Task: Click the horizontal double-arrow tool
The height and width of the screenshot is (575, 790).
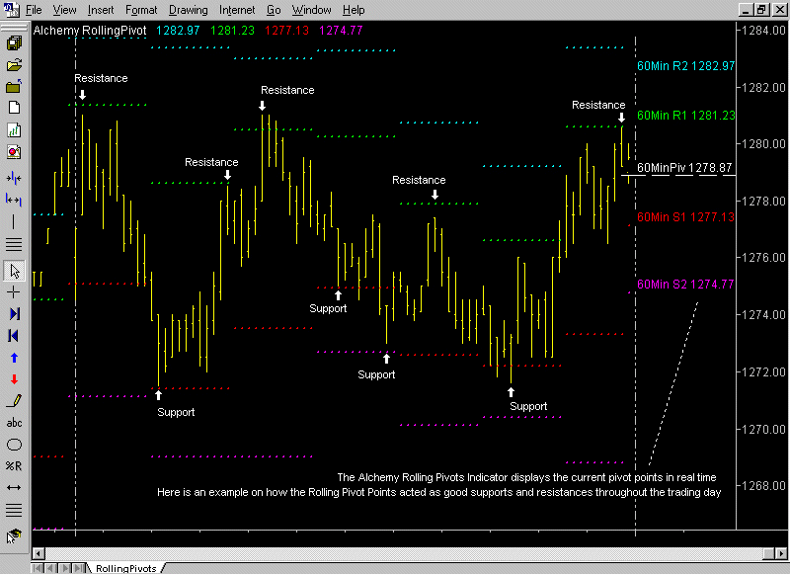Action: pyautogui.click(x=14, y=488)
